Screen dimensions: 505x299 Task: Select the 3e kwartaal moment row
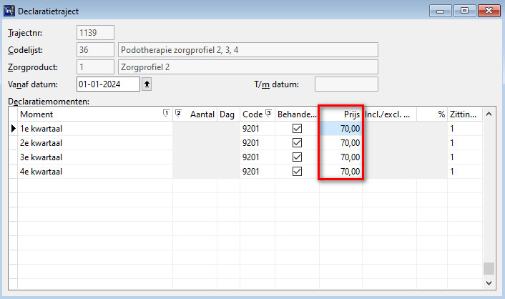point(93,157)
